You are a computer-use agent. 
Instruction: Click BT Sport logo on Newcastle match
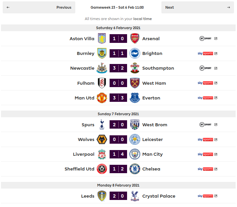point(205,68)
